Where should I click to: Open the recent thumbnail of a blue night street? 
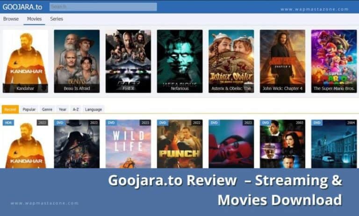coord(334,144)
